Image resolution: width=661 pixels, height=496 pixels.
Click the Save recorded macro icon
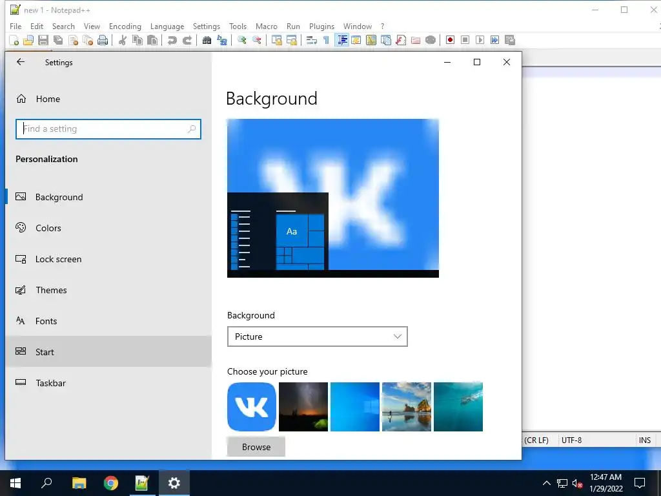click(x=510, y=40)
